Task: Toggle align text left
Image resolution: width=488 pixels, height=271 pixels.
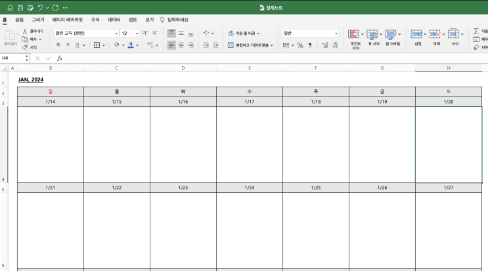Action: tap(171, 45)
